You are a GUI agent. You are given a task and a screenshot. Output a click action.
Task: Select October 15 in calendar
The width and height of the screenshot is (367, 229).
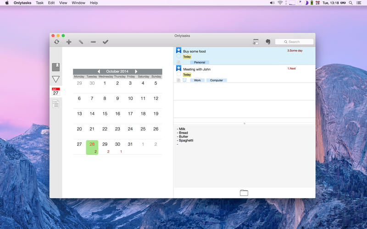[x=105, y=114]
